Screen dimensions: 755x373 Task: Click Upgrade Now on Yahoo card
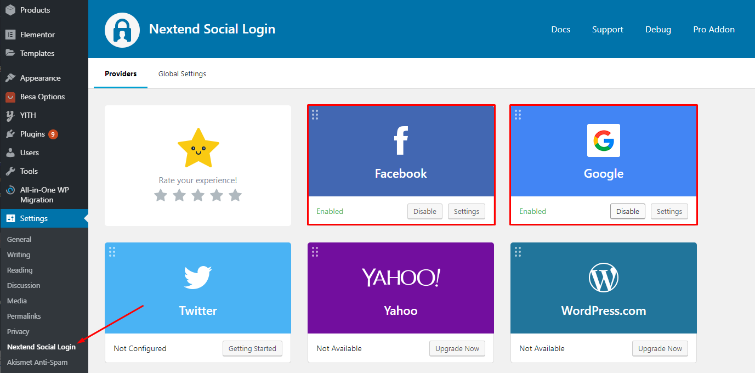(457, 348)
